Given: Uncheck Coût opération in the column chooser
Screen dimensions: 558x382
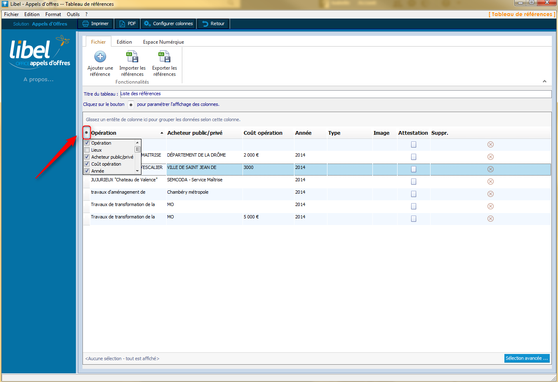Looking at the screenshot, I should tap(87, 164).
